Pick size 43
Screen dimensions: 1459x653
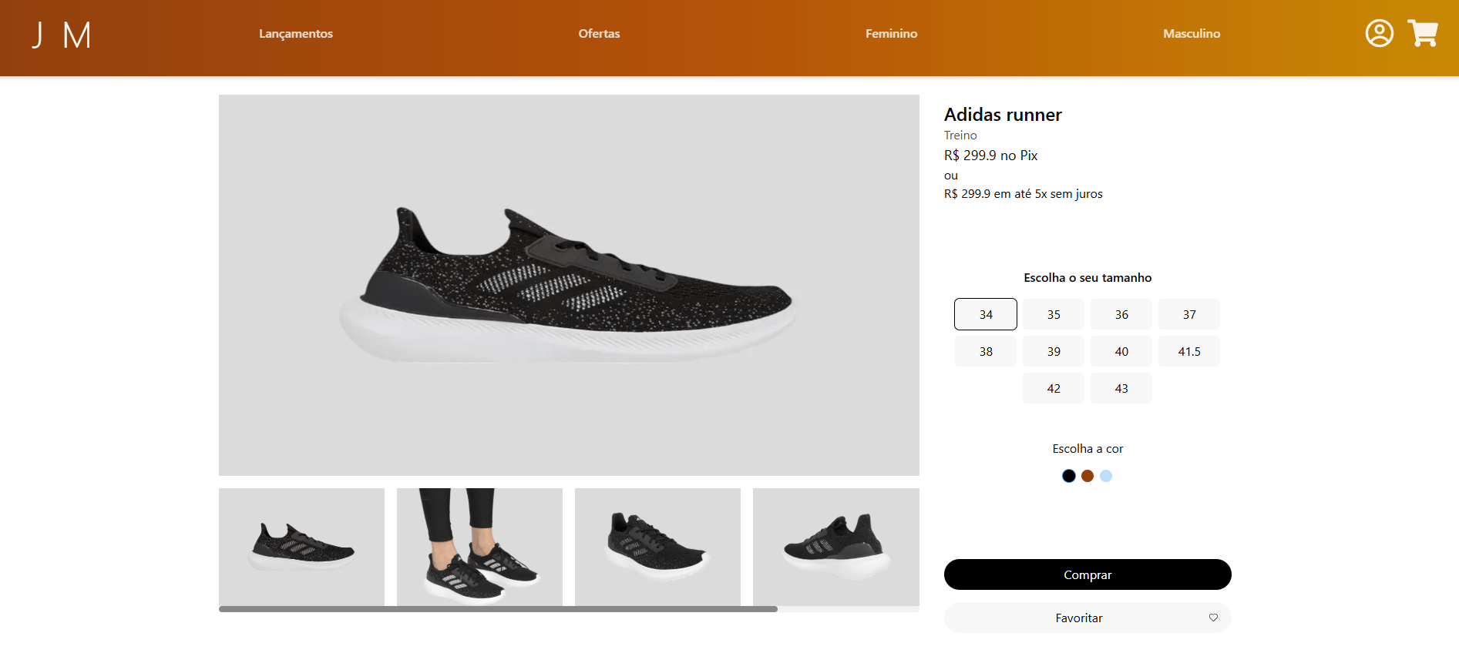pos(1121,388)
